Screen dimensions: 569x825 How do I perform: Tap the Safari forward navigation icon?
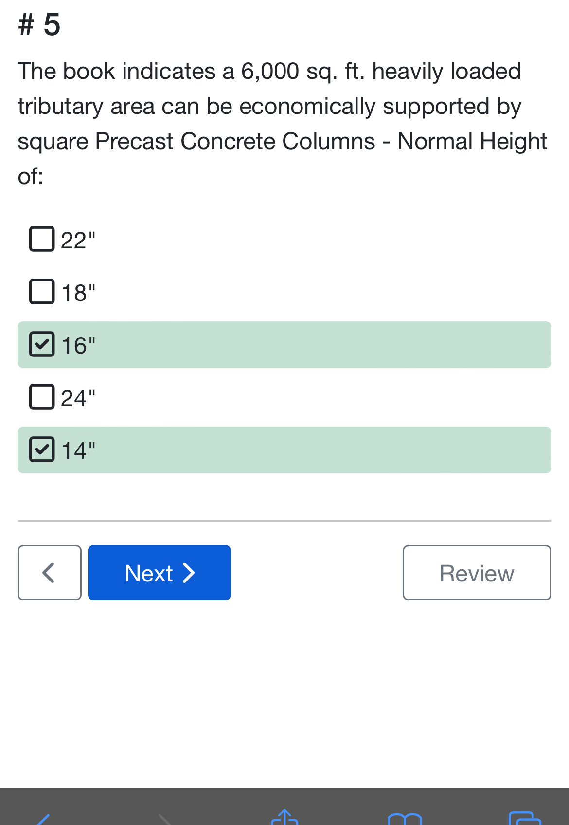point(164,821)
